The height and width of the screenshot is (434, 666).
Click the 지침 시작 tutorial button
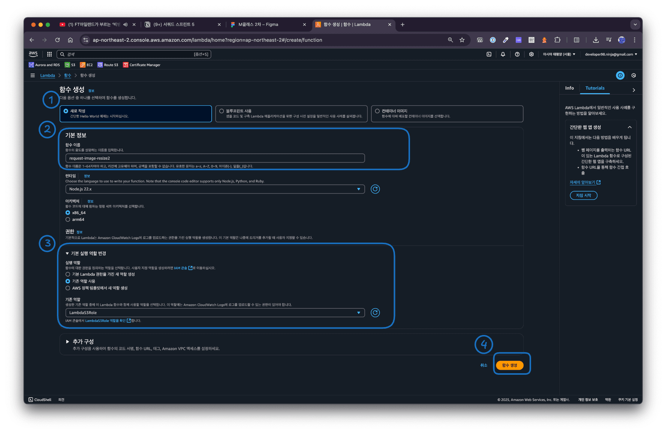(584, 195)
